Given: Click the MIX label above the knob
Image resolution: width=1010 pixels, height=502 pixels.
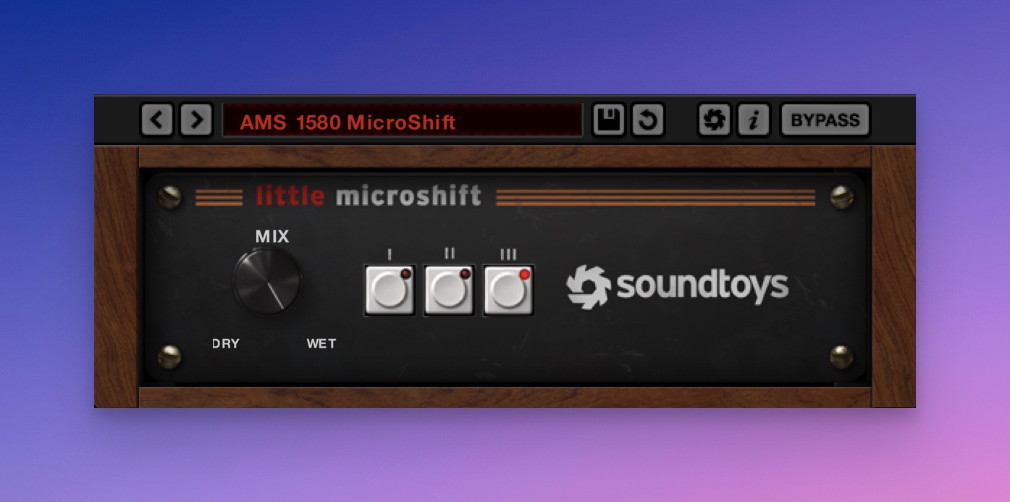Looking at the screenshot, I should (272, 236).
